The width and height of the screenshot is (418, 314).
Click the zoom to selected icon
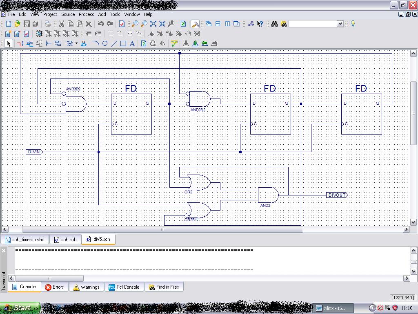(x=162, y=24)
